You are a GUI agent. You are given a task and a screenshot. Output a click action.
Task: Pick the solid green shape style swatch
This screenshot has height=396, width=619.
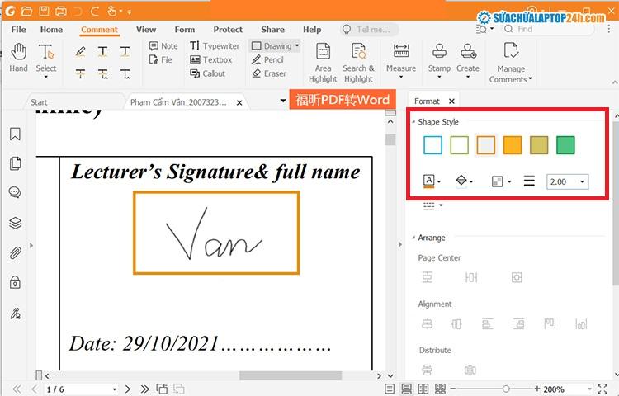(565, 144)
